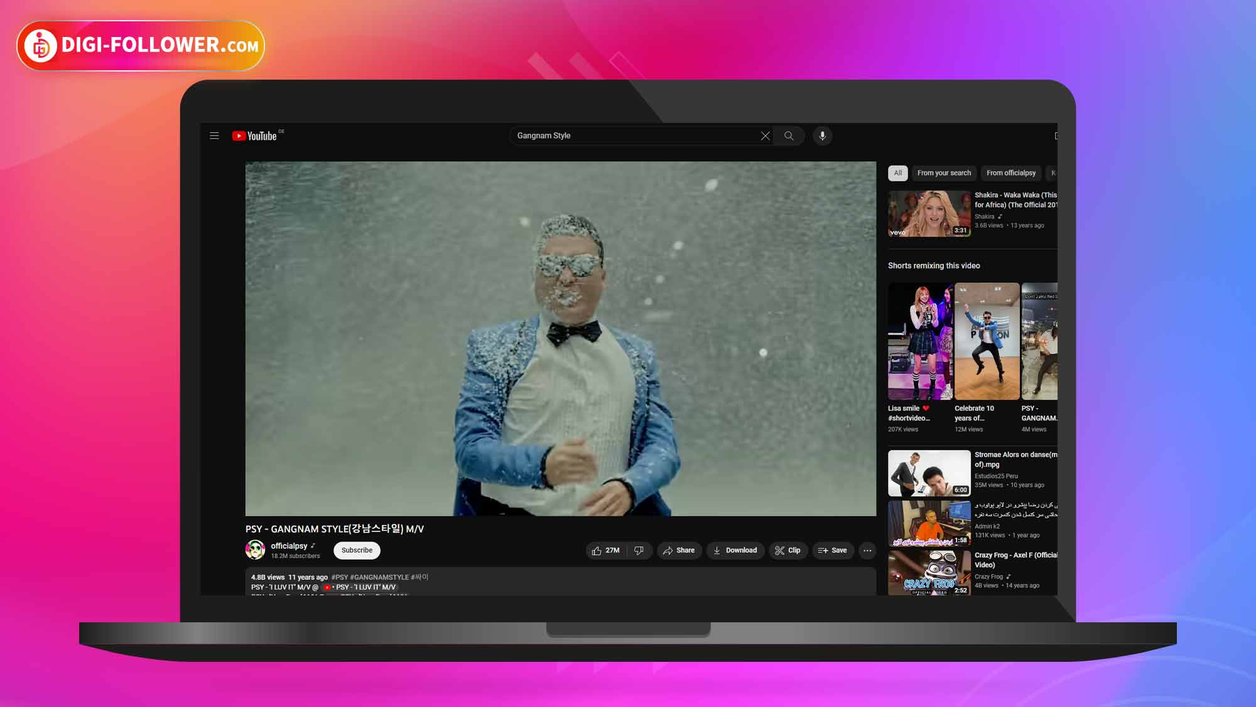Open the Crazy Frog - Axel F title

[1015, 560]
